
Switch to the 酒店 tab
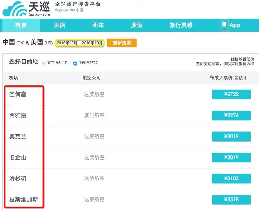[x=59, y=25]
